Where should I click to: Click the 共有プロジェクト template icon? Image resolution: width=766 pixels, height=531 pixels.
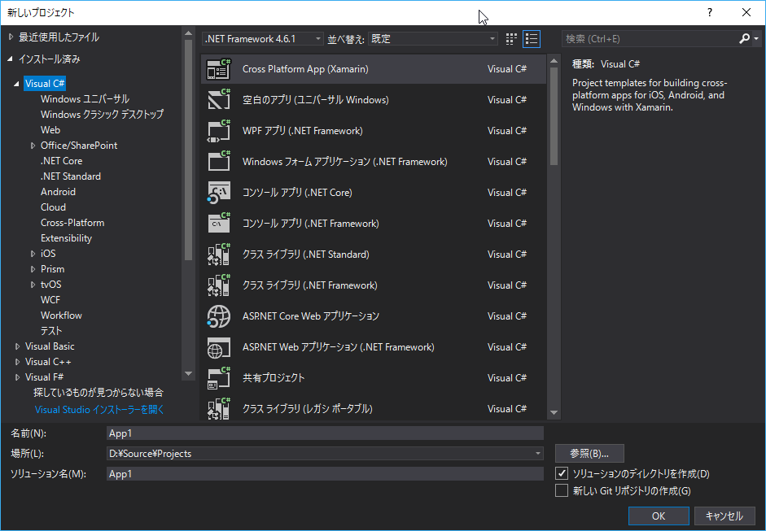[x=218, y=378]
